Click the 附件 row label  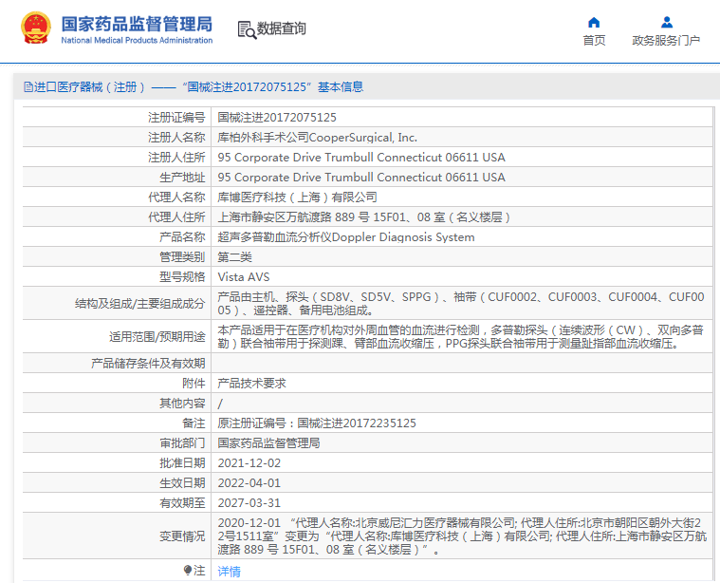point(194,383)
